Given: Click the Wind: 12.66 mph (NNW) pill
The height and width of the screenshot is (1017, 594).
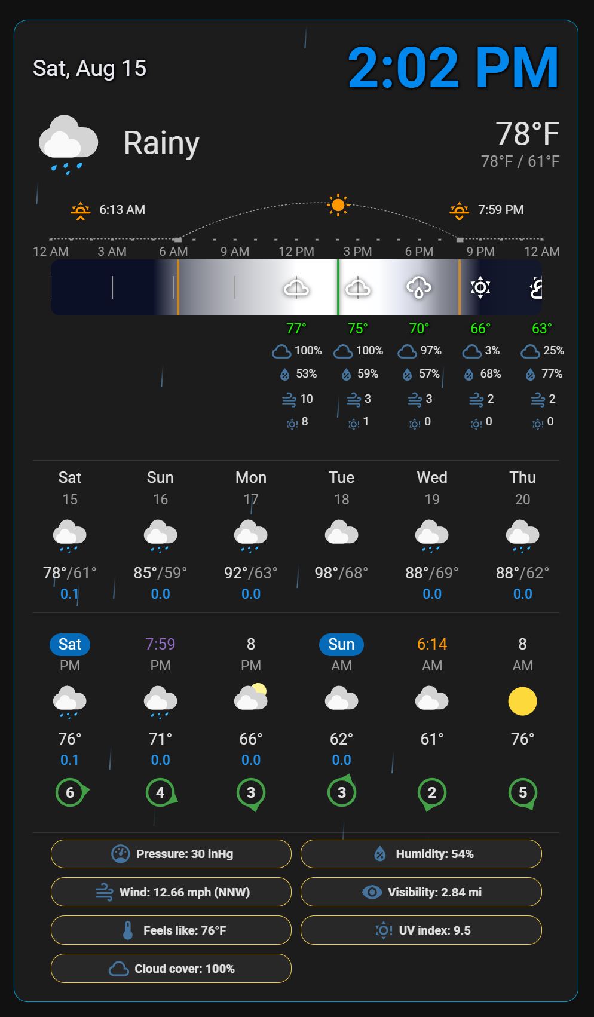Looking at the screenshot, I should [171, 892].
